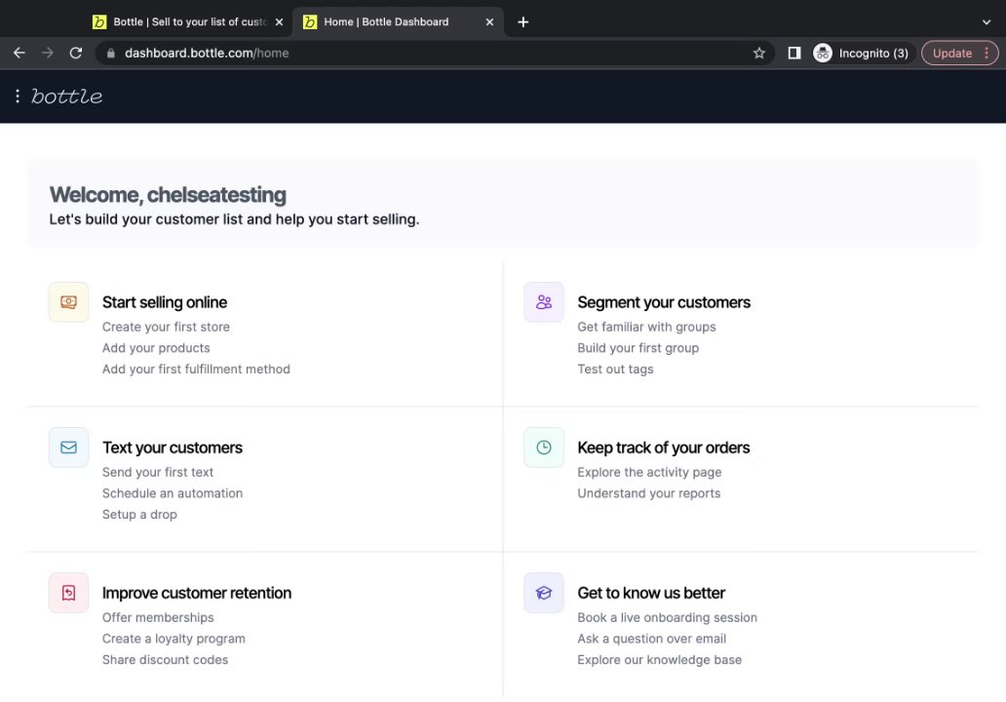Image resolution: width=1006 pixels, height=702 pixels.
Task: Open the Send your first text link
Action: click(x=158, y=472)
